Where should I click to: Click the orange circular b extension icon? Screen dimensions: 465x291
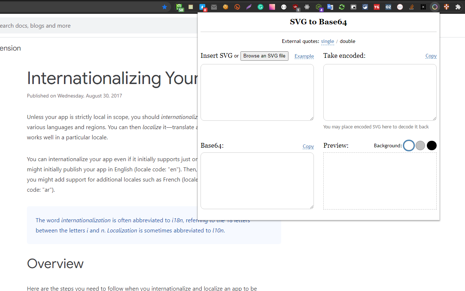tap(237, 7)
